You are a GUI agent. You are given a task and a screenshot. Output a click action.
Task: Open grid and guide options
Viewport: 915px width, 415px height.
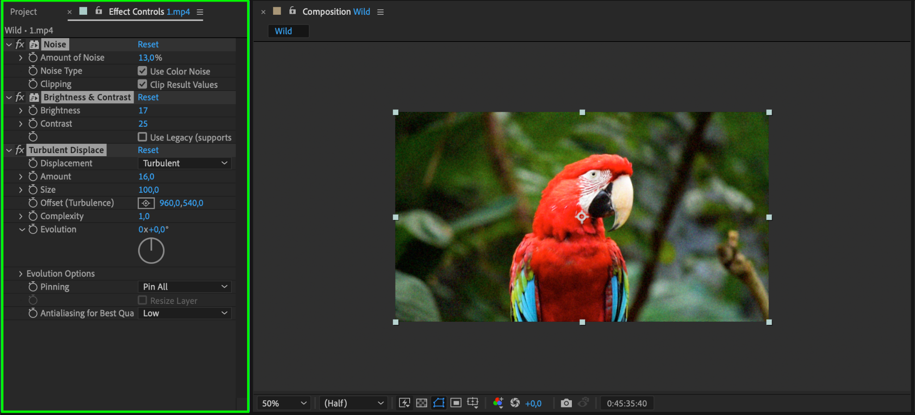click(x=473, y=403)
